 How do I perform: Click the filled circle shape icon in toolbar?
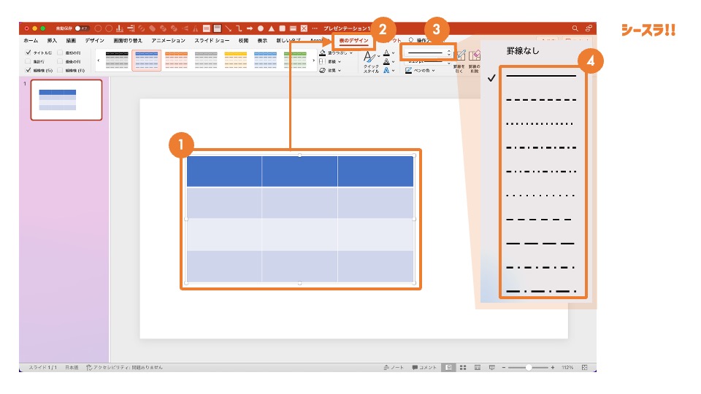261,28
